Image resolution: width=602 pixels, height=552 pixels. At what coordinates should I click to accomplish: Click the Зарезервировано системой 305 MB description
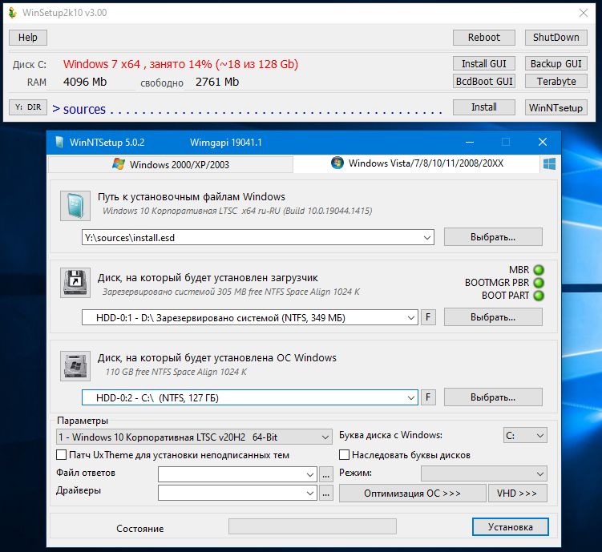click(231, 292)
